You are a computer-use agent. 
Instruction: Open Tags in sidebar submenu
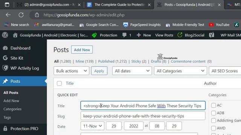7,117
